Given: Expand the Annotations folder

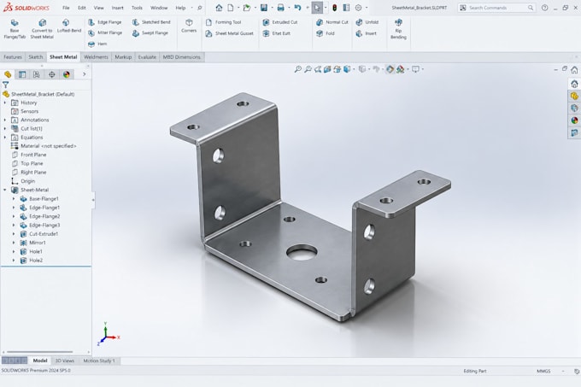Looking at the screenshot, I should [x=5, y=120].
